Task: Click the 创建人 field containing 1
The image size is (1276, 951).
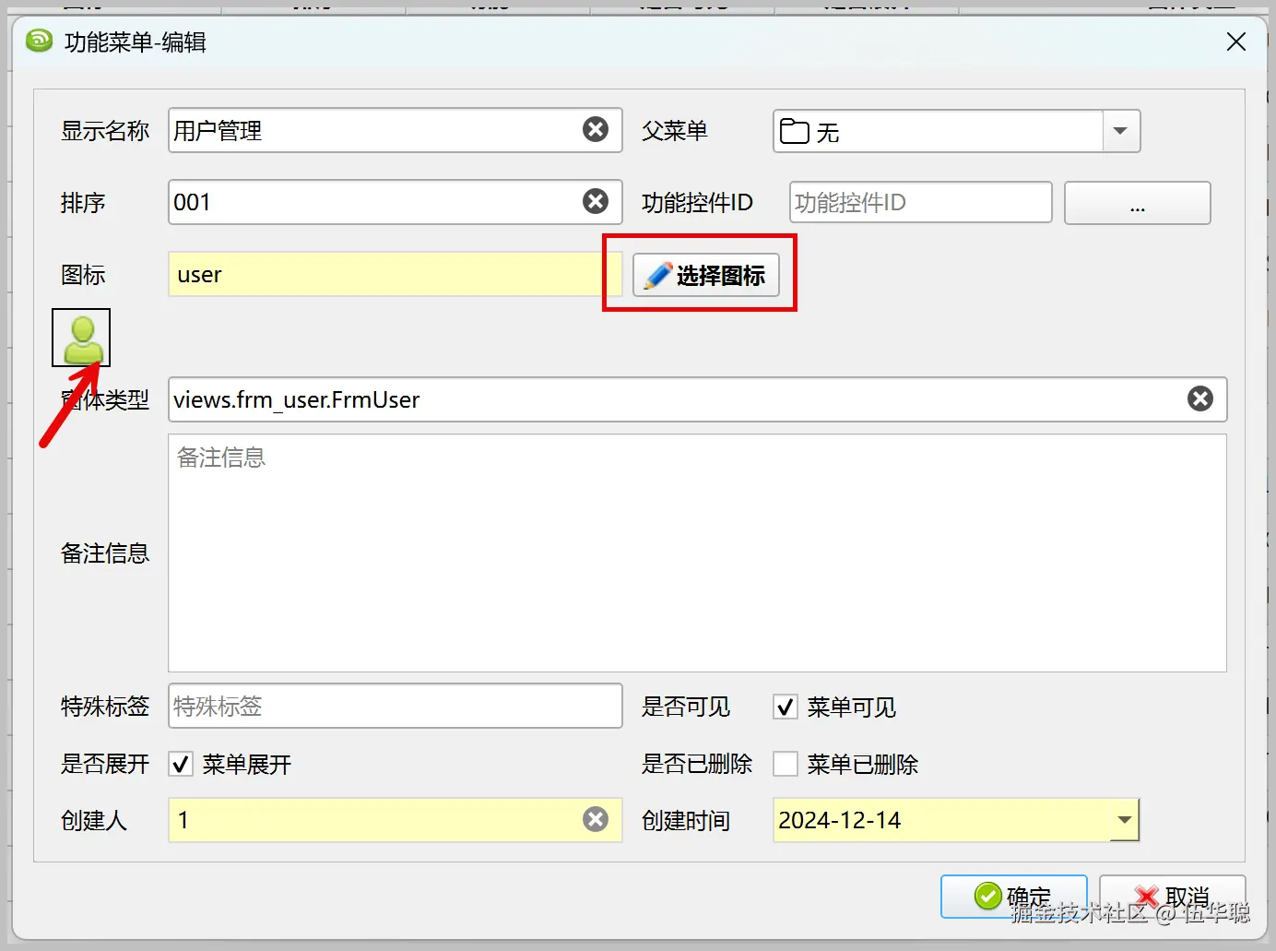Action: click(396, 819)
